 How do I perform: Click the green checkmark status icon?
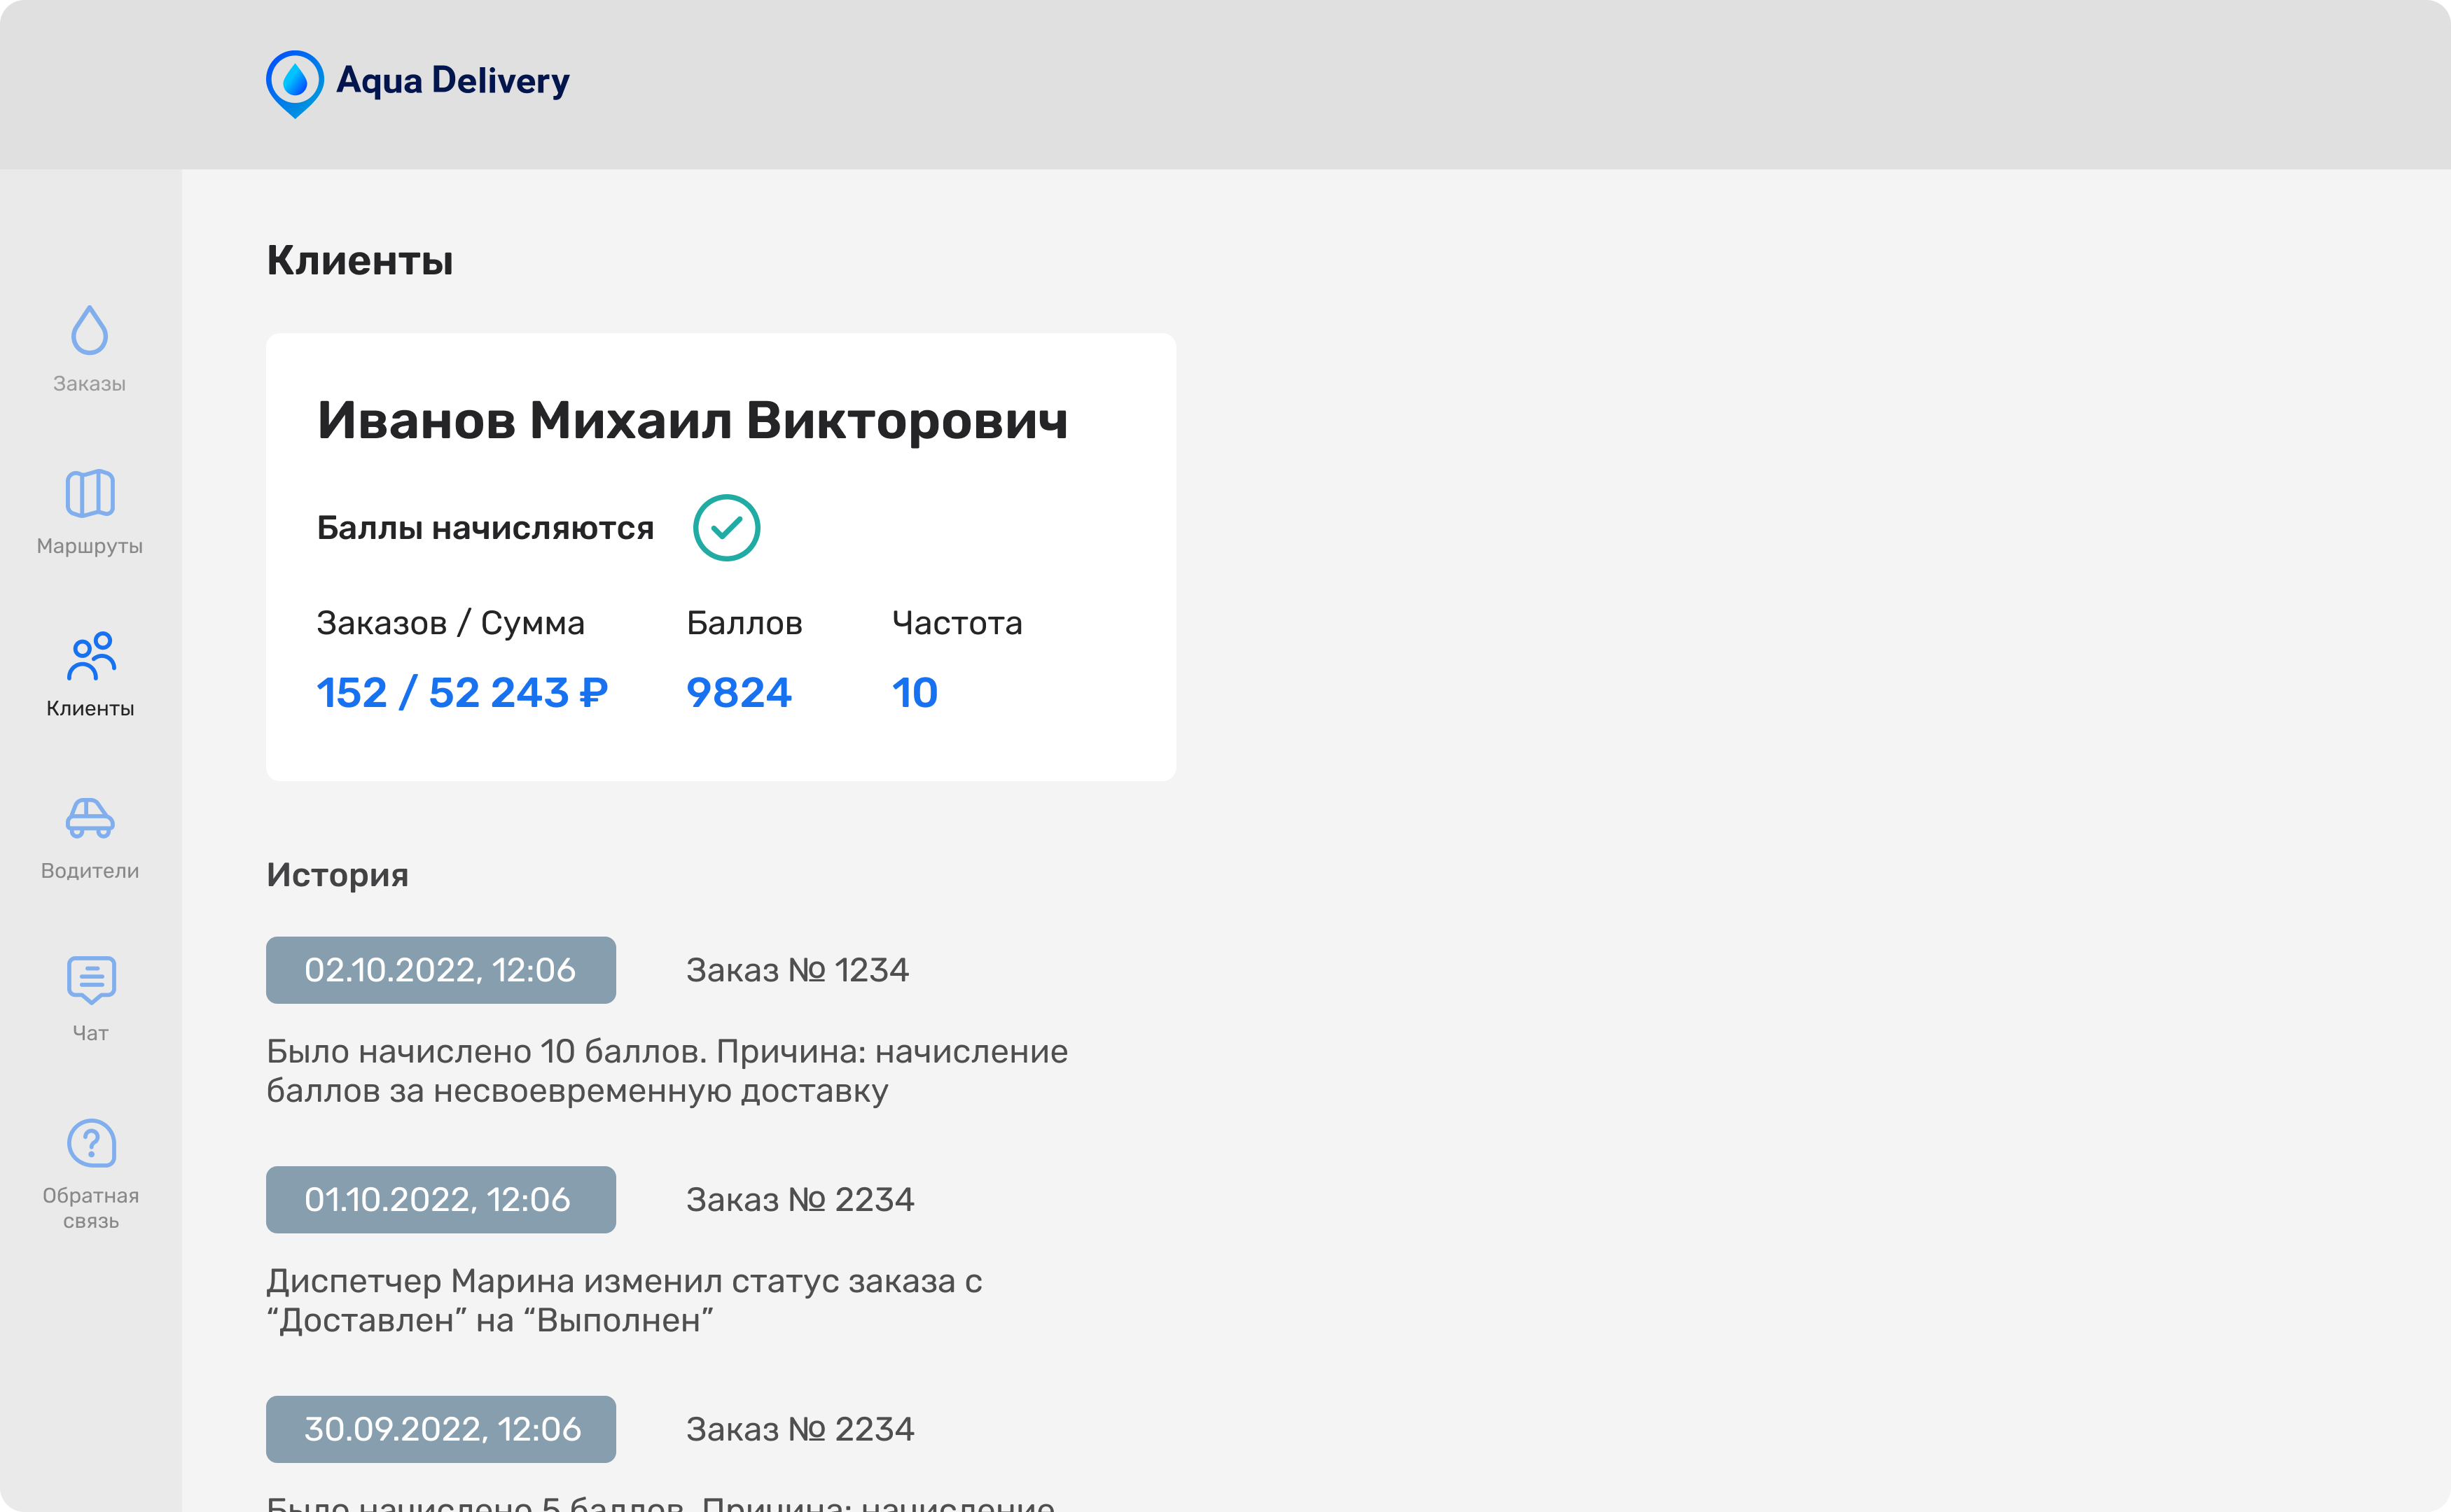pos(728,527)
